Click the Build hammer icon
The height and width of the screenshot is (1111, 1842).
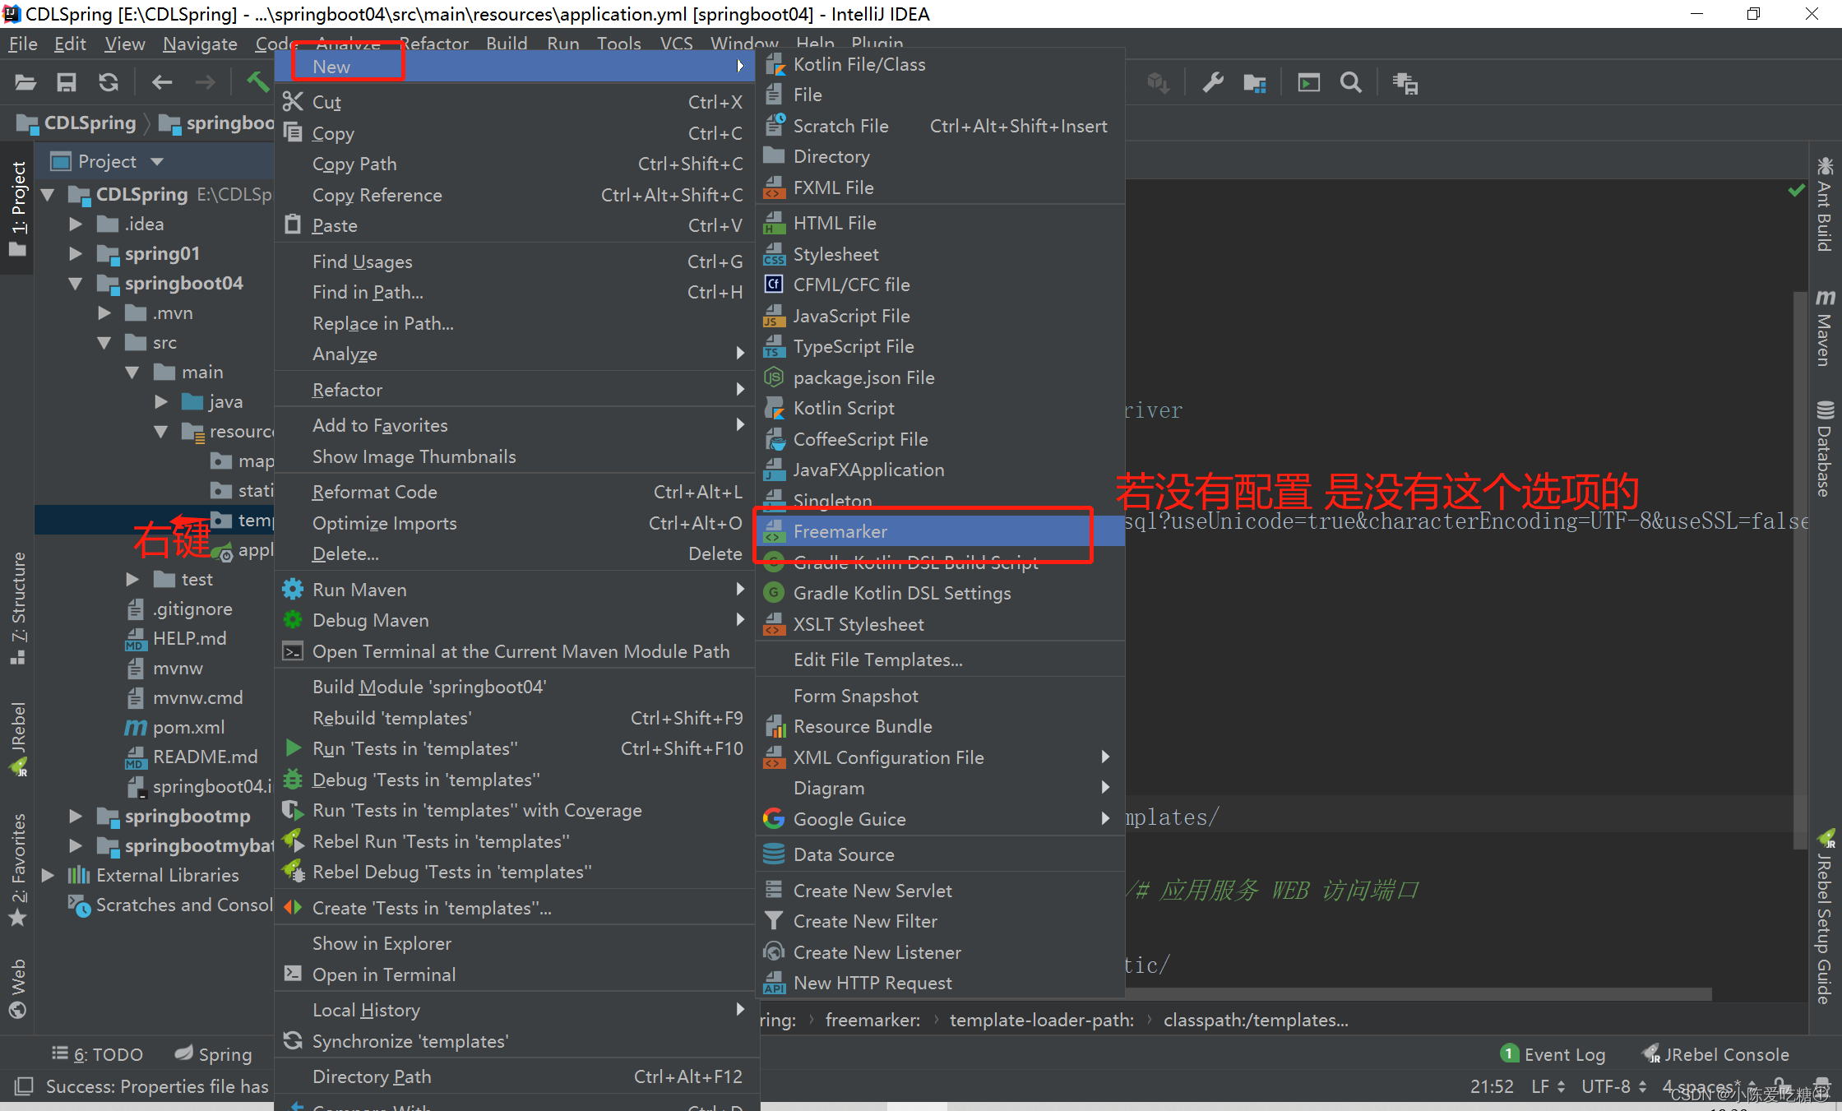(x=257, y=82)
